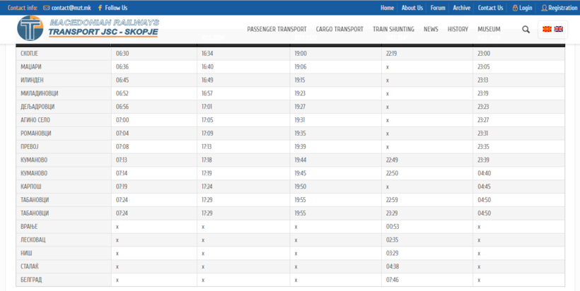Visit the Forum link
580x291 pixels.
pos(438,8)
